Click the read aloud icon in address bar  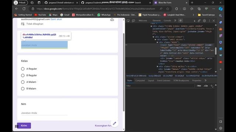[161, 9]
